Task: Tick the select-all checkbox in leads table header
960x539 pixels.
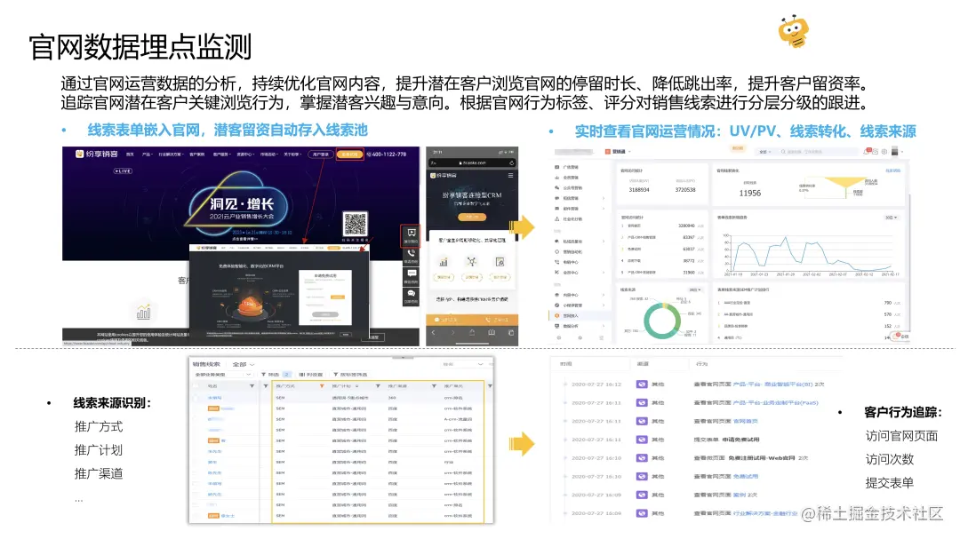Action: click(x=196, y=386)
